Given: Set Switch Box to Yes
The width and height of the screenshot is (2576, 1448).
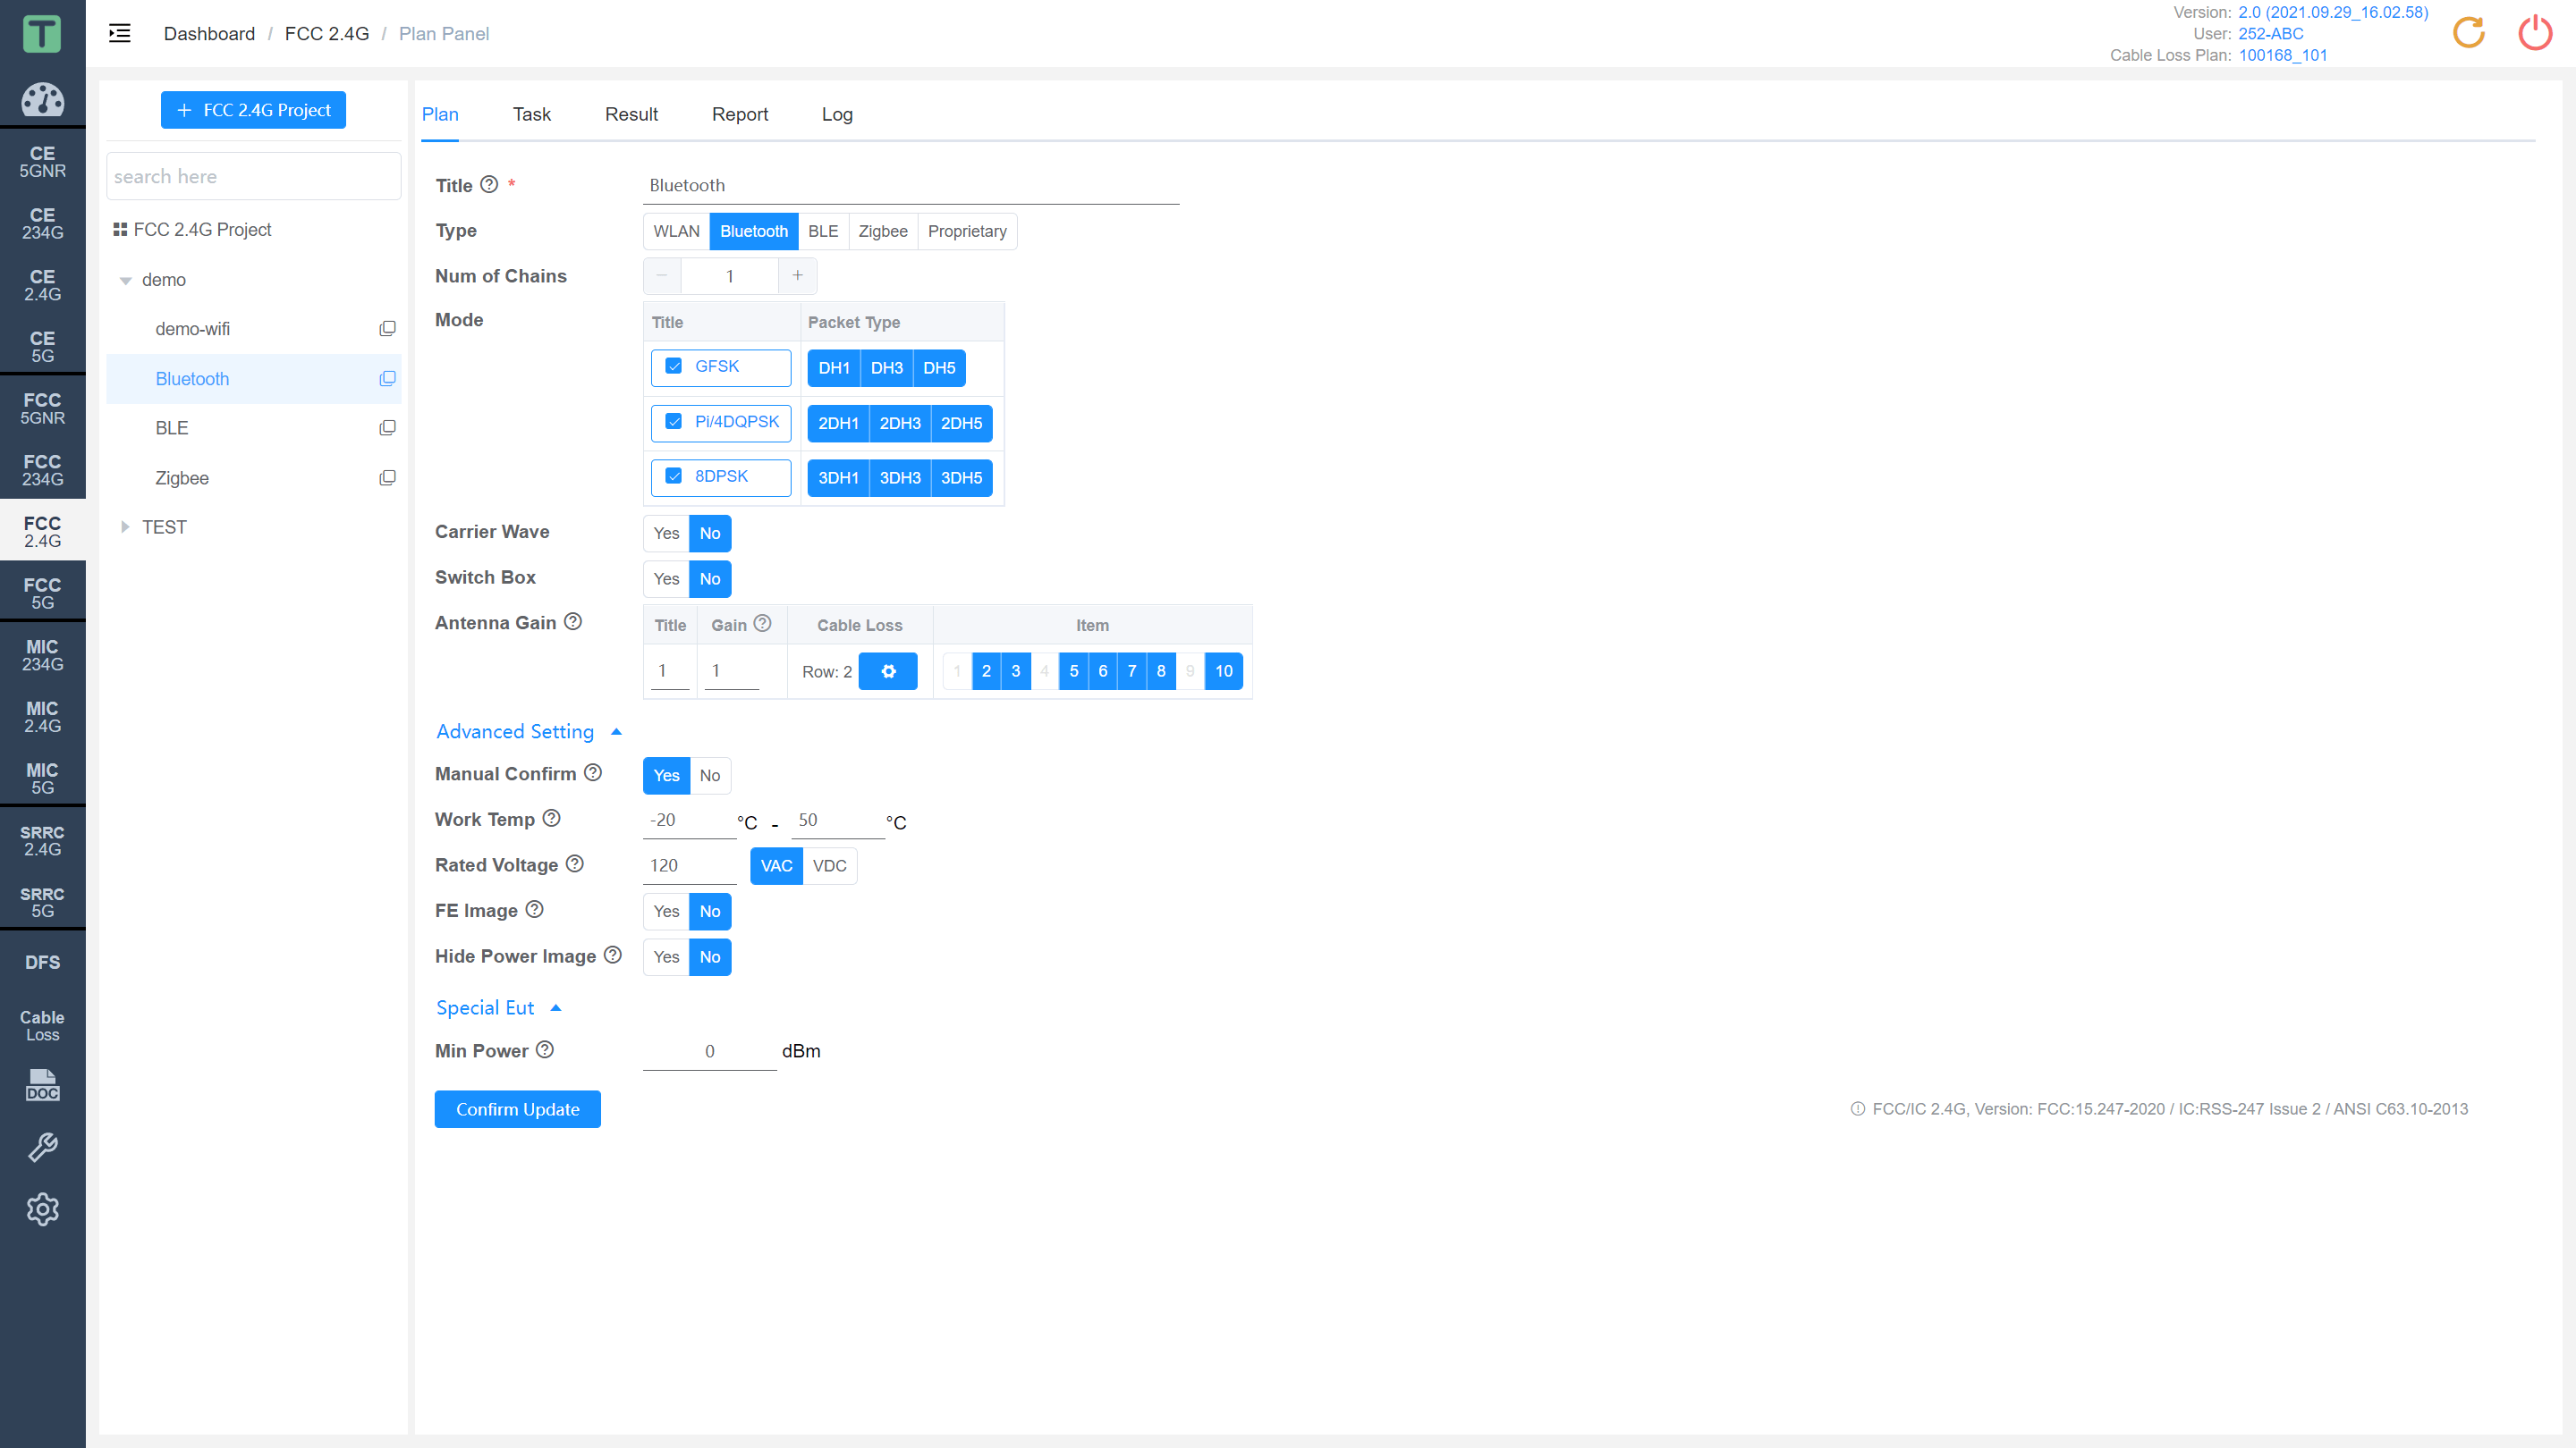Looking at the screenshot, I should point(666,579).
